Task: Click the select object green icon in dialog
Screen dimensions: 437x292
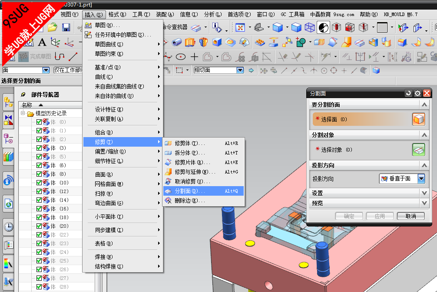Action: (x=419, y=150)
